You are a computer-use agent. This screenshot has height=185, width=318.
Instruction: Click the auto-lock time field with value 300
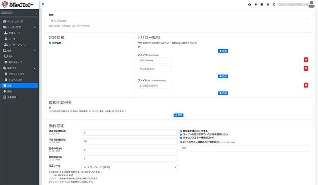[x=244, y=148]
